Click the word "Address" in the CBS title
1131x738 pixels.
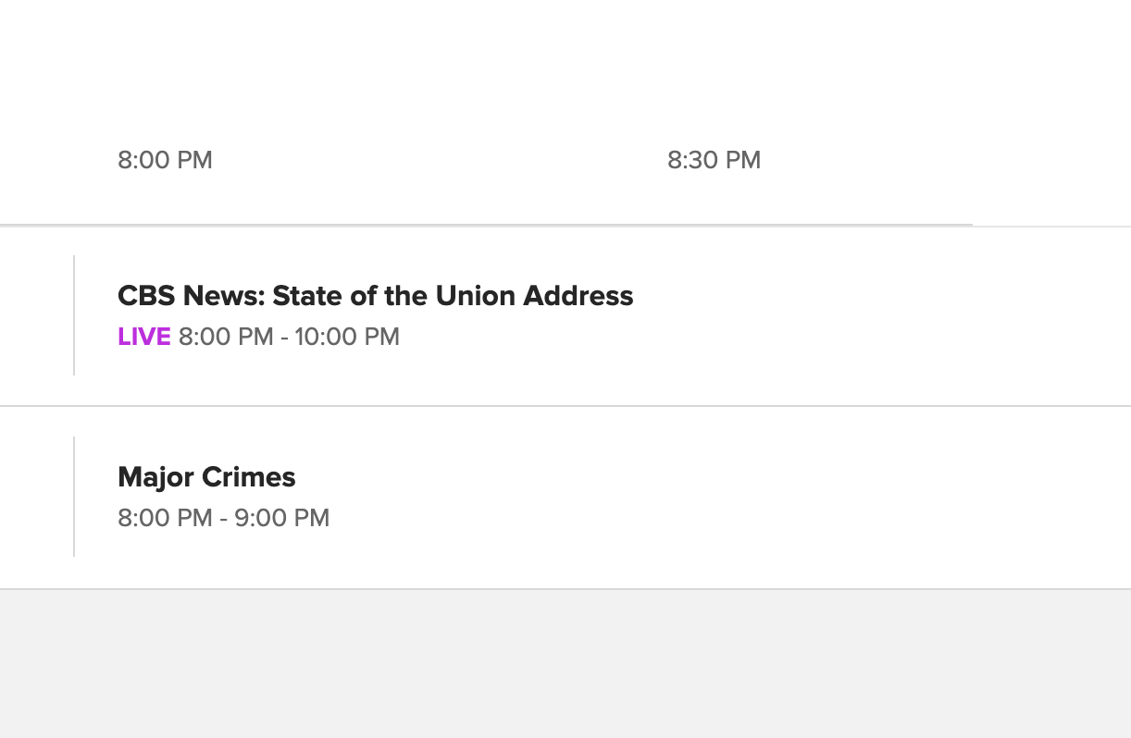[x=578, y=296]
